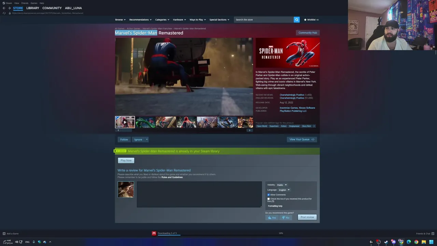This screenshot has height=246, width=437.
Task: Click the Play Now button
Action: pos(126,160)
